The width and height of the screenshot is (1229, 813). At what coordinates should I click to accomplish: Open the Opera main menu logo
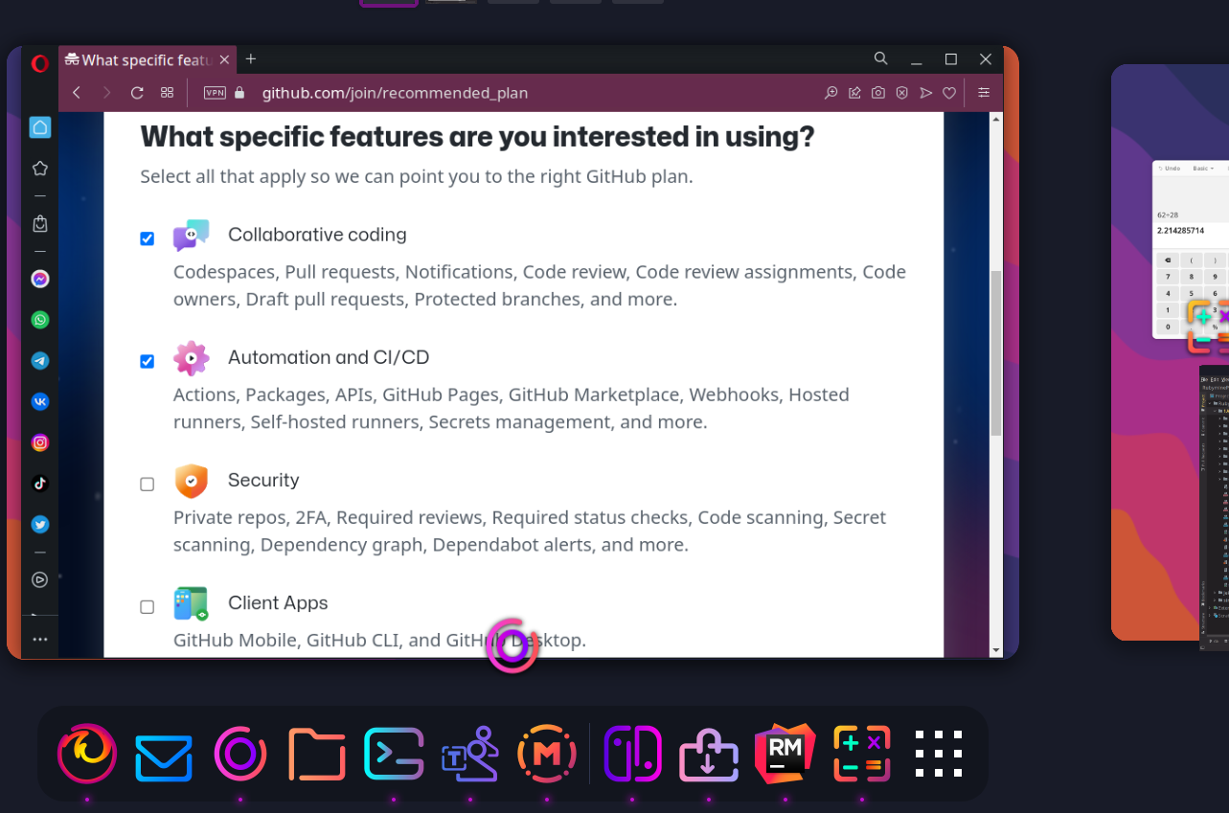click(x=39, y=63)
